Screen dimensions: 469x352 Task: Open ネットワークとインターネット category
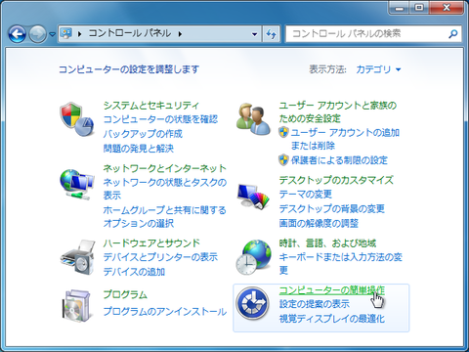coord(165,168)
